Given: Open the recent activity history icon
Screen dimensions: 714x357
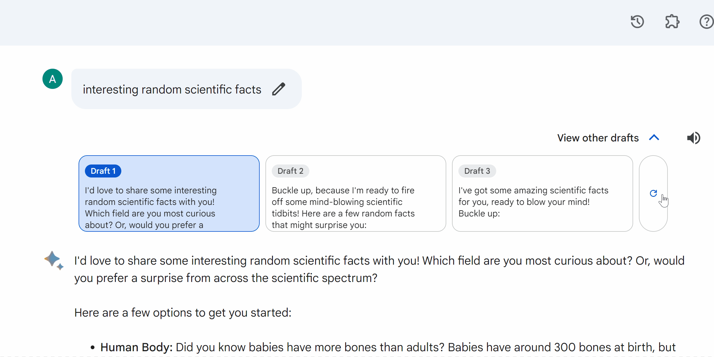Looking at the screenshot, I should tap(637, 22).
